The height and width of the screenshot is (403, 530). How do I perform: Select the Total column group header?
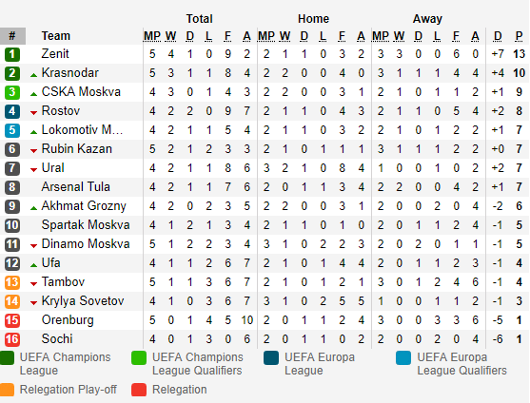pos(200,19)
